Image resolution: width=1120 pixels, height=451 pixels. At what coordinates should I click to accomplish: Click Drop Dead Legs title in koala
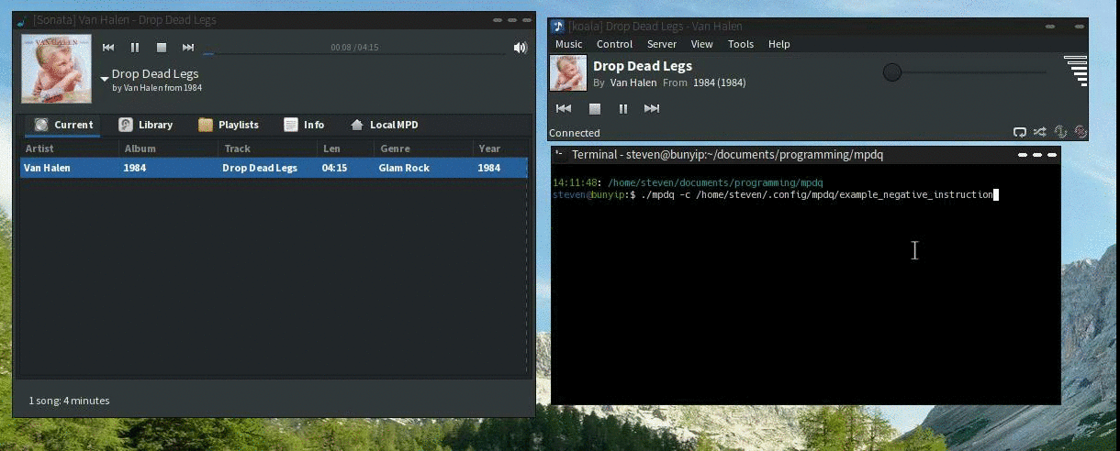click(643, 66)
